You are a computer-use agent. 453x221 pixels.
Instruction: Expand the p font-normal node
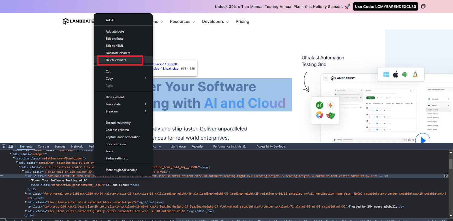(x=26, y=193)
